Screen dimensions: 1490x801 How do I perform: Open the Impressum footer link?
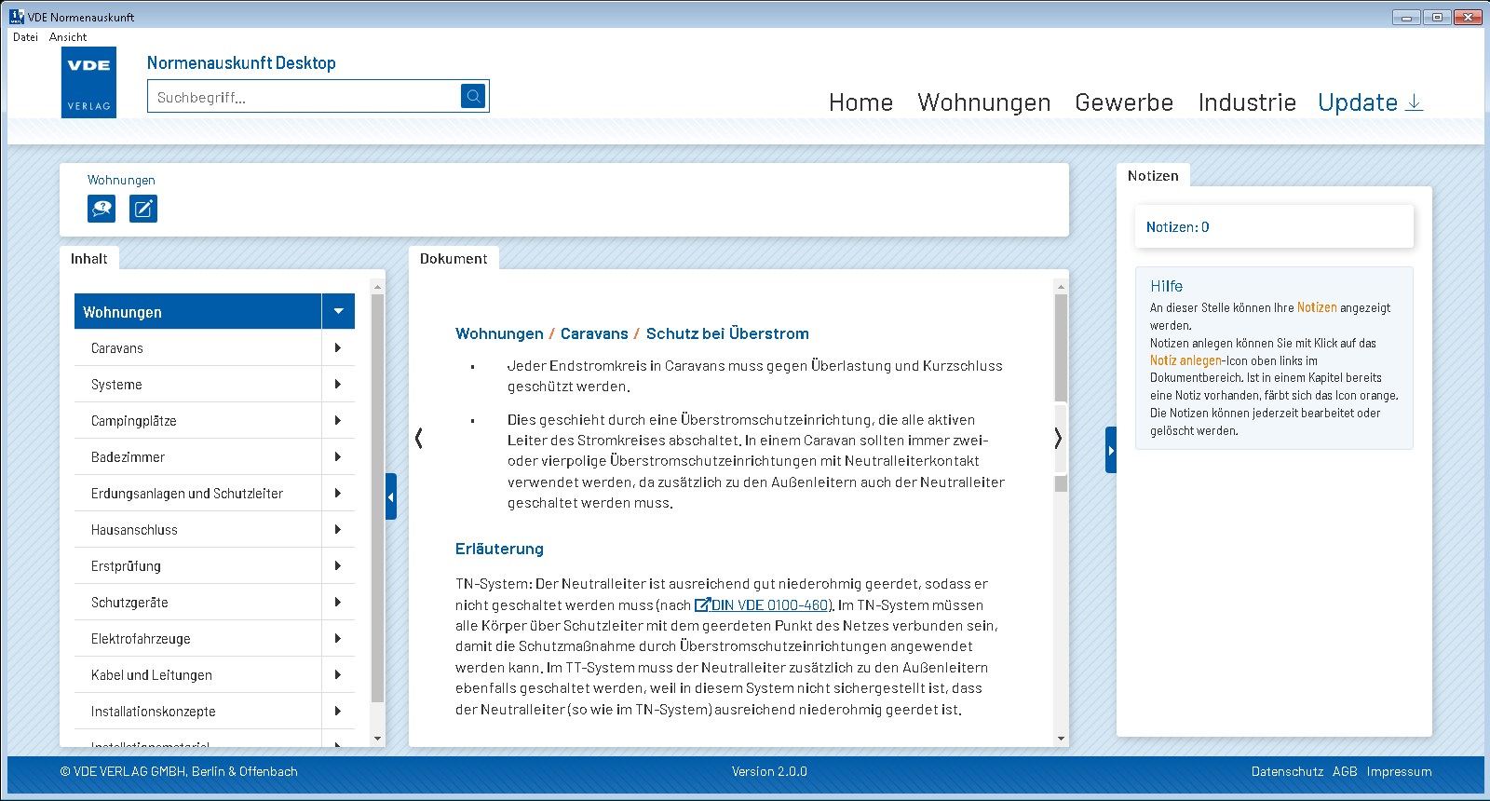[x=1399, y=771]
